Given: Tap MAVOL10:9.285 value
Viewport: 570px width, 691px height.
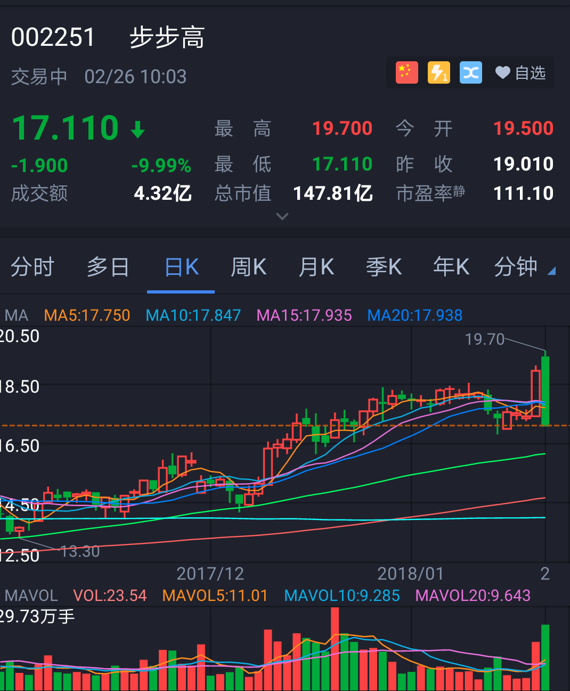Looking at the screenshot, I should (342, 596).
